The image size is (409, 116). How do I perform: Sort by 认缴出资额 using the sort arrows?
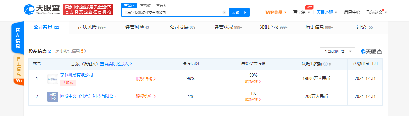pyautogui.click(x=330, y=64)
